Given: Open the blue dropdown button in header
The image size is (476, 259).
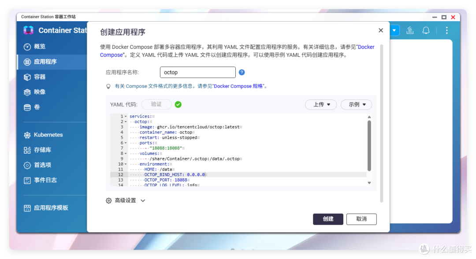Looking at the screenshot, I should click(x=394, y=30).
